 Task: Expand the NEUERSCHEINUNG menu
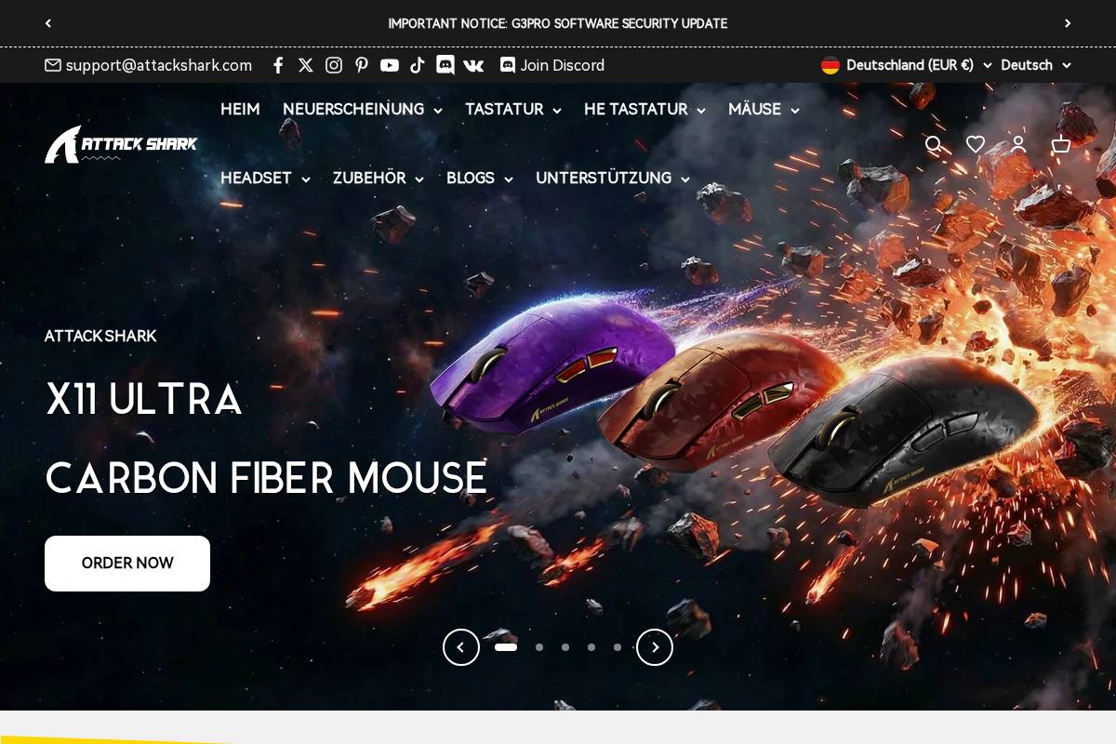(363, 110)
